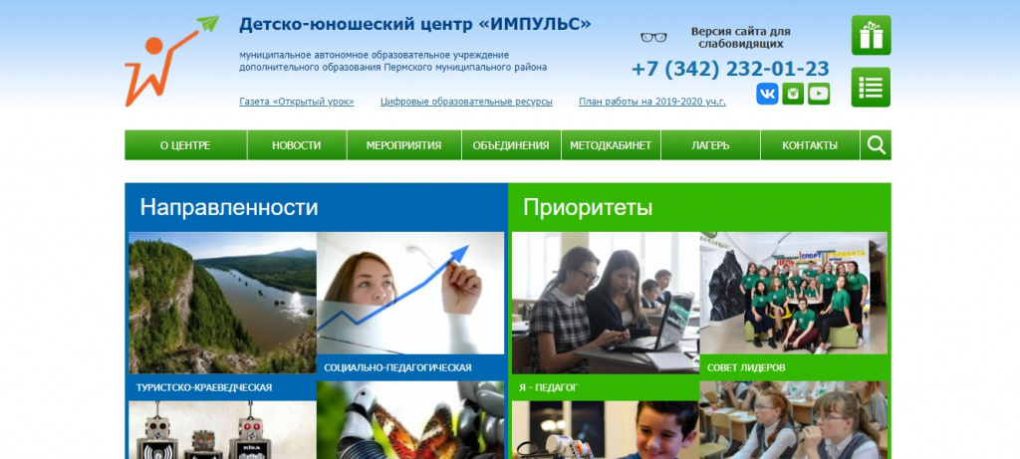Click the orange Impulse center logo

(171, 61)
